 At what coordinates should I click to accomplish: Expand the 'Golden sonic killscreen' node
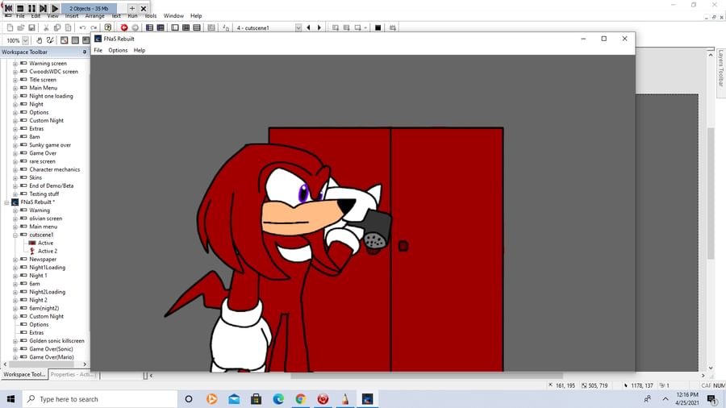[x=15, y=341]
